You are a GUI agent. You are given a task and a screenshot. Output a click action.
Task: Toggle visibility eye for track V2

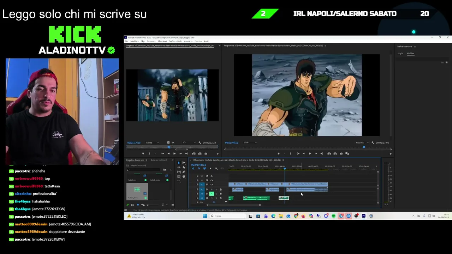coord(212,180)
